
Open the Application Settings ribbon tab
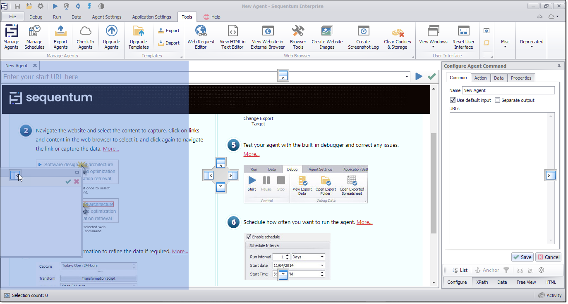tap(151, 17)
